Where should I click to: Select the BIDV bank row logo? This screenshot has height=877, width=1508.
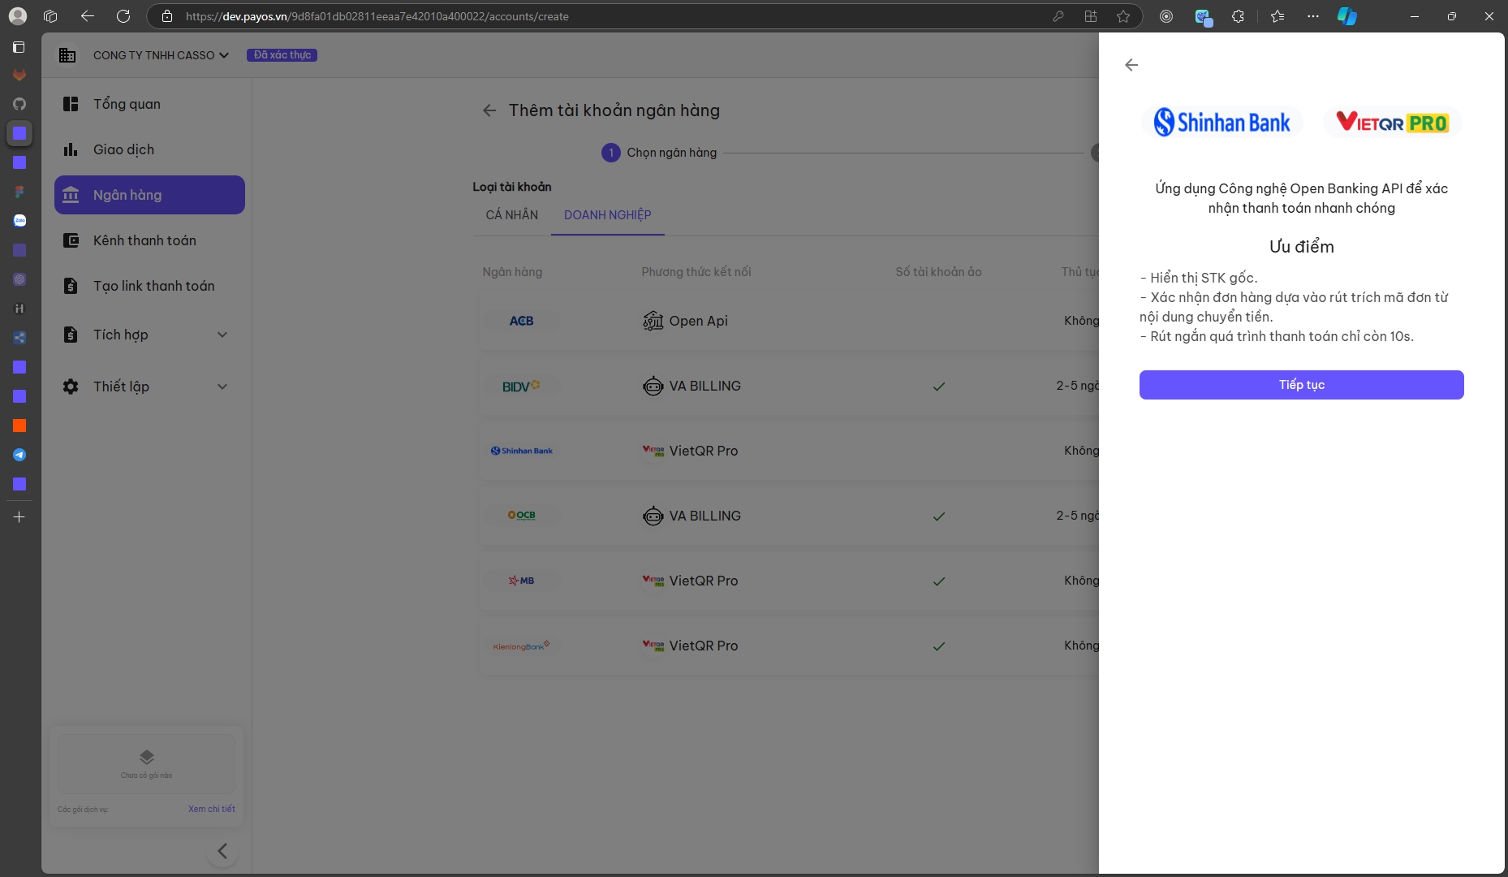point(521,386)
